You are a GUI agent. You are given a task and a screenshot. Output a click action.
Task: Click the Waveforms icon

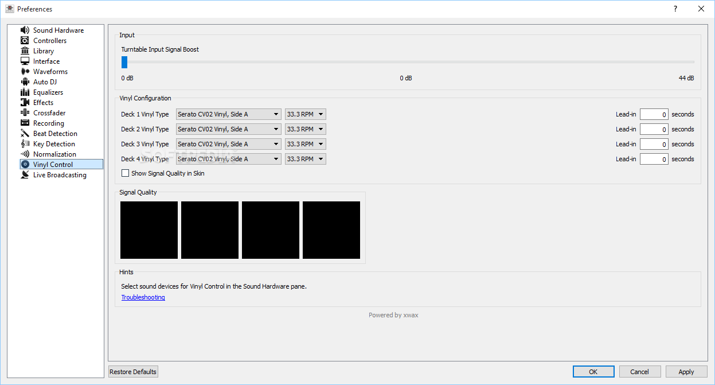click(25, 72)
